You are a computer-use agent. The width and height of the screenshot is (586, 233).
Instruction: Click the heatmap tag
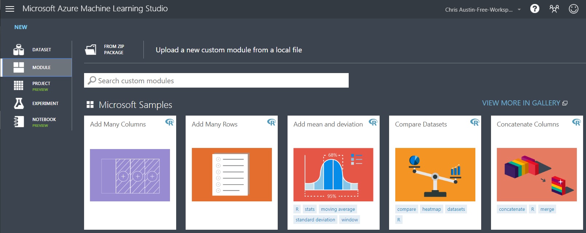(x=432, y=209)
